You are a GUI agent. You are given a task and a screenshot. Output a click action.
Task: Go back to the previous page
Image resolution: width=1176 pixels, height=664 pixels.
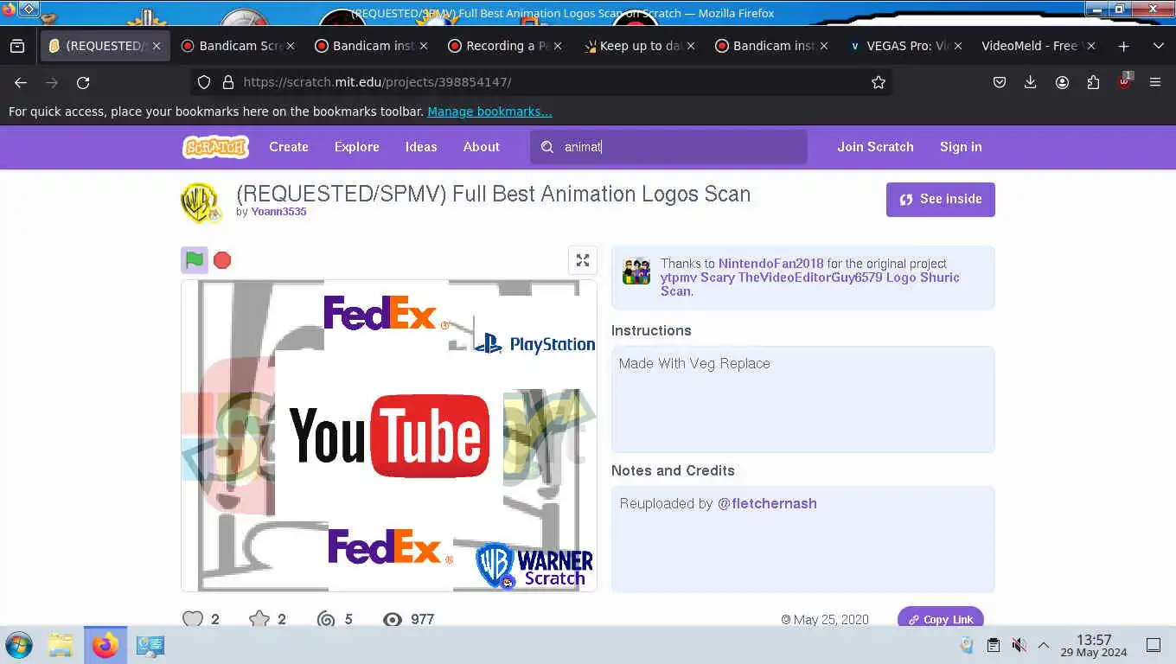[x=21, y=82]
